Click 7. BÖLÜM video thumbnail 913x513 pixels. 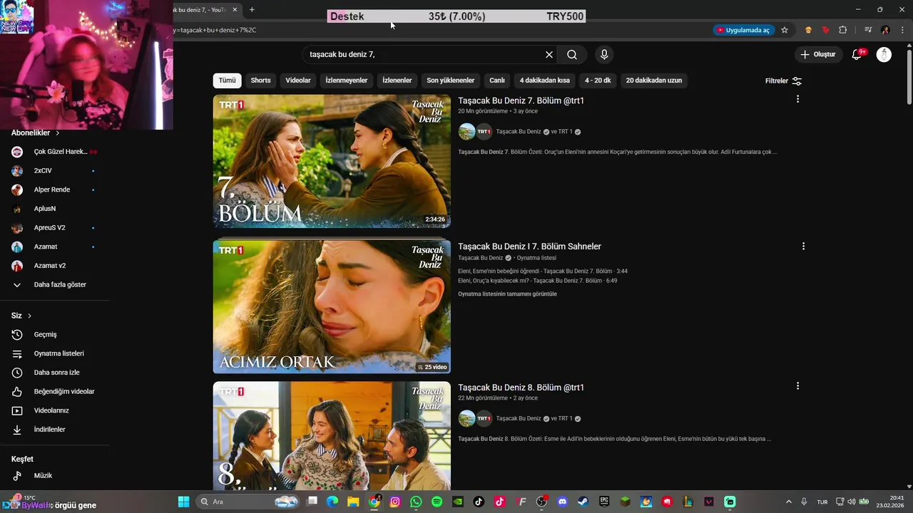(332, 162)
